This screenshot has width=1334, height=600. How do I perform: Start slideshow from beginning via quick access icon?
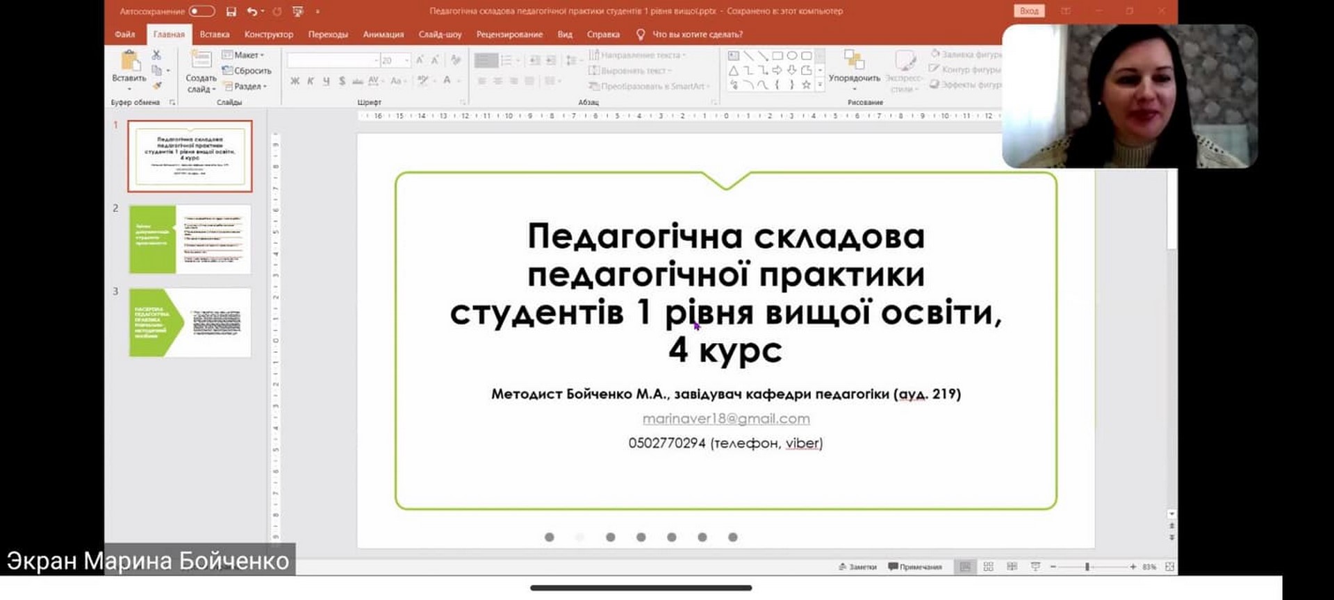[x=298, y=12]
